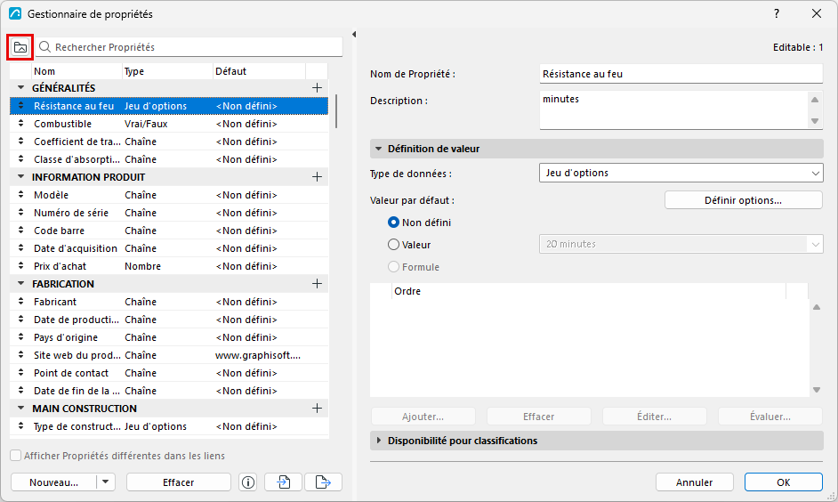
Task: Click the export properties icon button
Action: point(323,482)
